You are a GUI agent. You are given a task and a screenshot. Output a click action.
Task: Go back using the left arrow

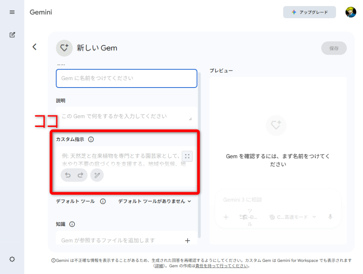point(34,47)
